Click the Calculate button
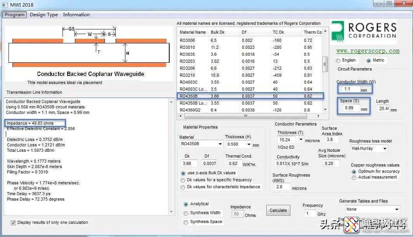Viewport: 413px width, 237px height. coord(278,210)
